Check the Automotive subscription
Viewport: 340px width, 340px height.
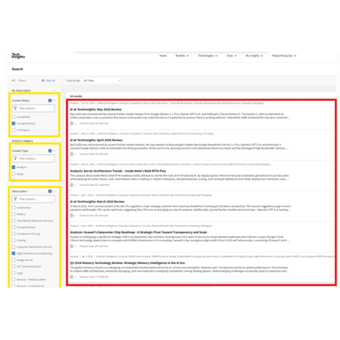pyautogui.click(x=14, y=208)
